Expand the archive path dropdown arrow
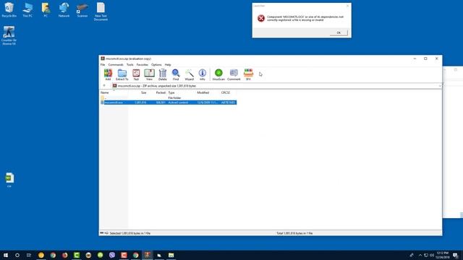Screen dimensions: 463x260 click(440, 86)
